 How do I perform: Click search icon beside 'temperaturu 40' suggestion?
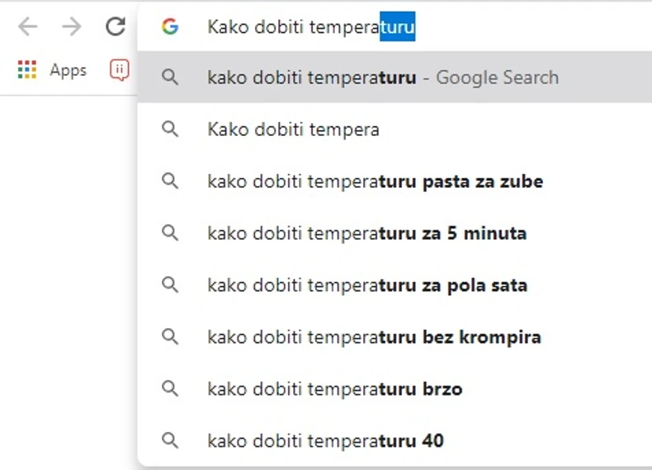tap(170, 441)
